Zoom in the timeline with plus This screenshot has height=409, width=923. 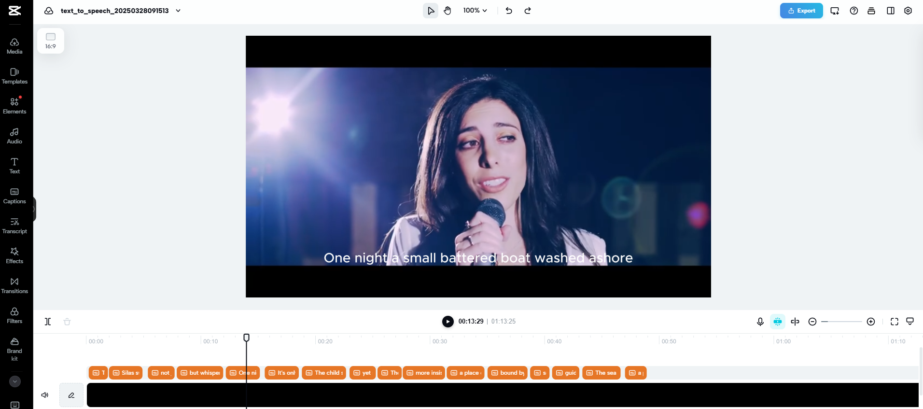point(871,322)
